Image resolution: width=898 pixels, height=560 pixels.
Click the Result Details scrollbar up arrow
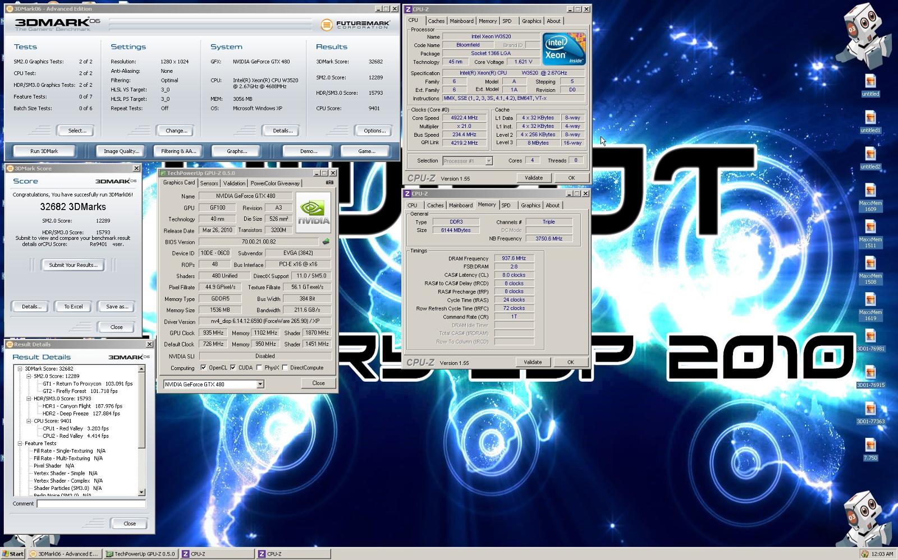point(141,368)
